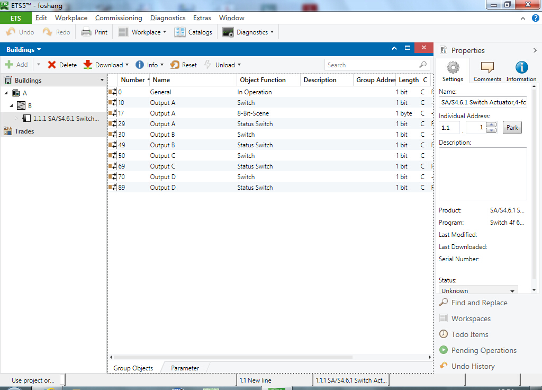Click the green ETS button
542x390 pixels.
click(16, 18)
